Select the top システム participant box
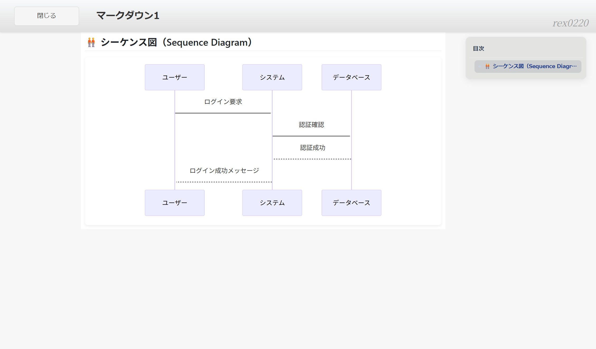The width and height of the screenshot is (596, 349). pos(272,77)
